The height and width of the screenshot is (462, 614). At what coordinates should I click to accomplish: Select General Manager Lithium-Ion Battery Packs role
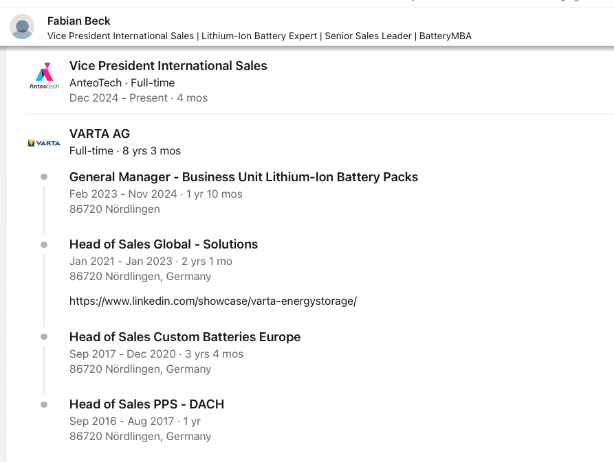click(x=243, y=177)
